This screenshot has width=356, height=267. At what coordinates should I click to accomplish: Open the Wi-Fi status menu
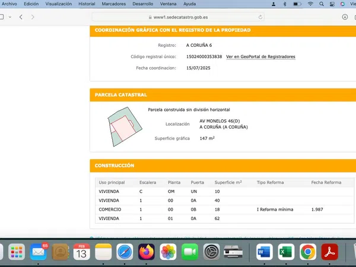[x=310, y=4]
